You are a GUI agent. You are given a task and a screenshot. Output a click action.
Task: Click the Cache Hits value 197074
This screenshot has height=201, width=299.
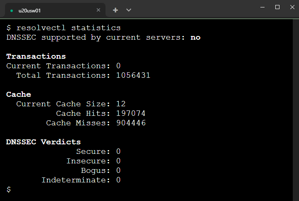(x=131, y=113)
